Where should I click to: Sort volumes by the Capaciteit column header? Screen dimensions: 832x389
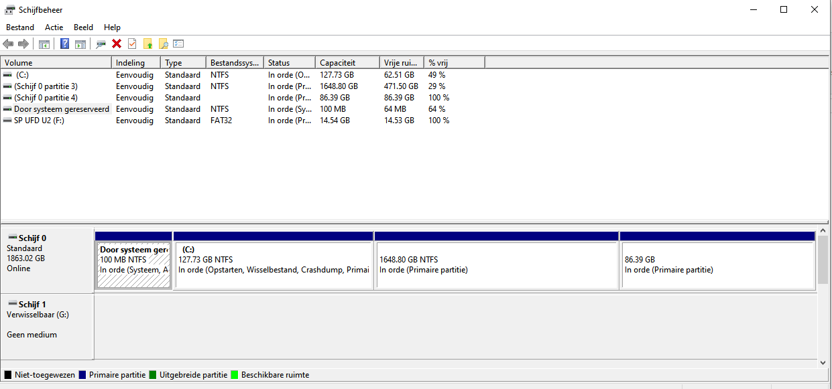[347, 63]
